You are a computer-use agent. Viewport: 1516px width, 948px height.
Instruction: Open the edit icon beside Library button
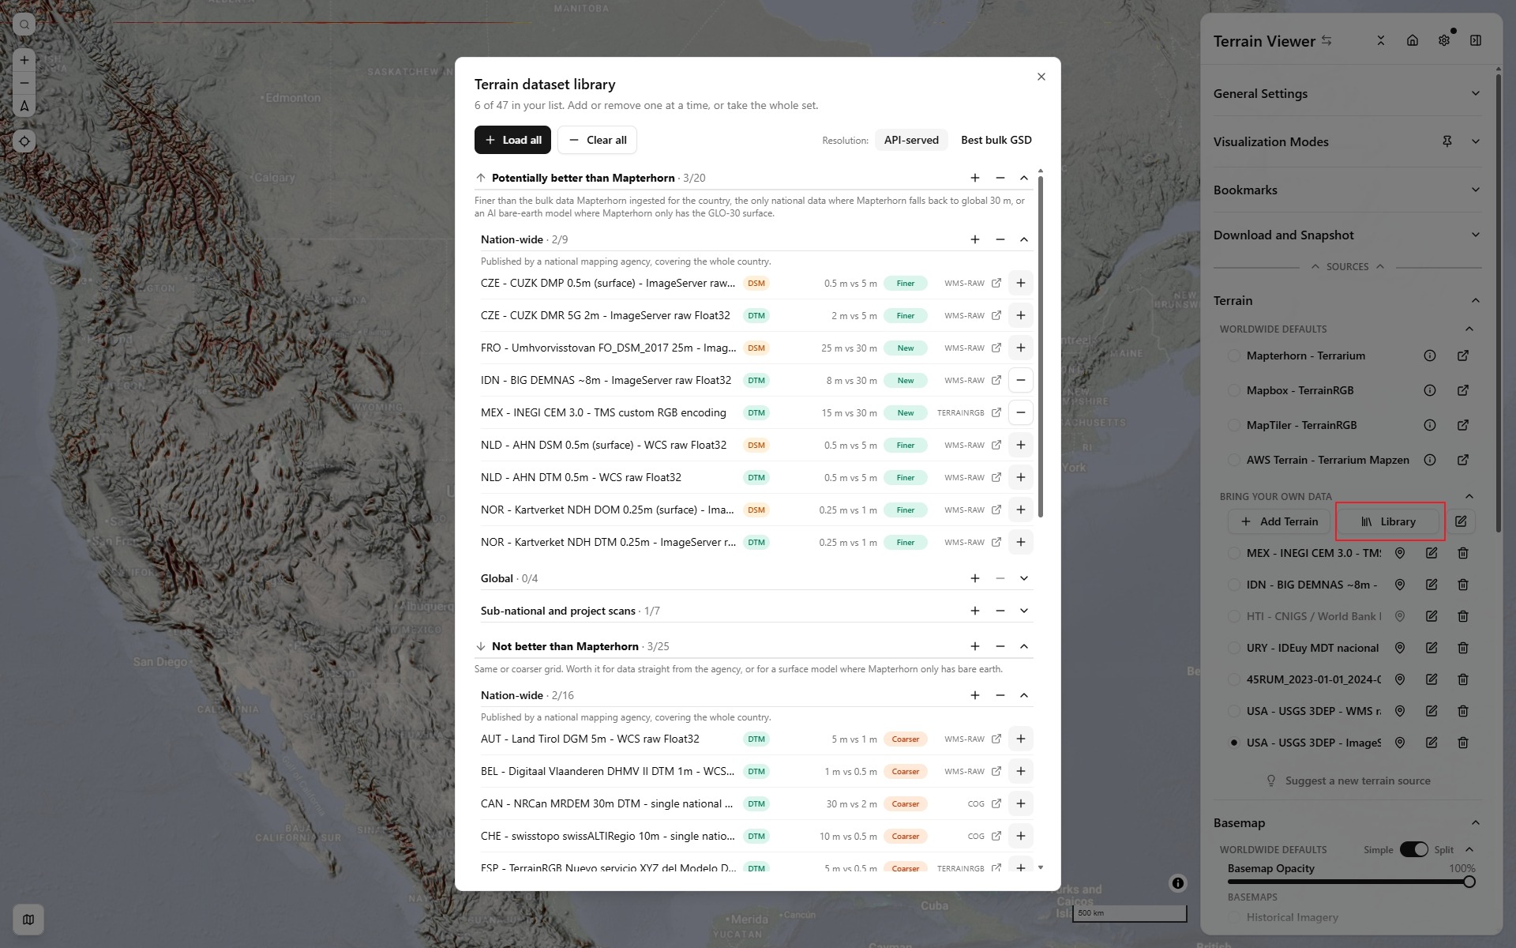1461,521
